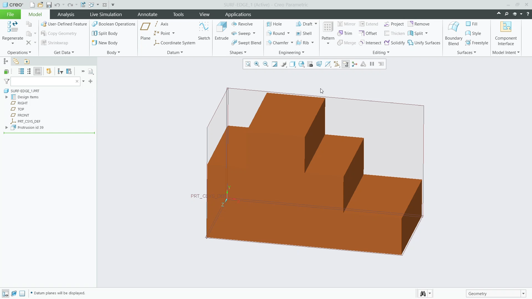Open the Round tool dropdown arrow

(x=288, y=33)
